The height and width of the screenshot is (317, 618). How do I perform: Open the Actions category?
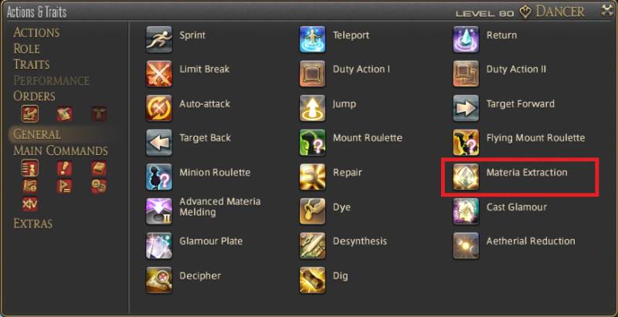[x=36, y=32]
